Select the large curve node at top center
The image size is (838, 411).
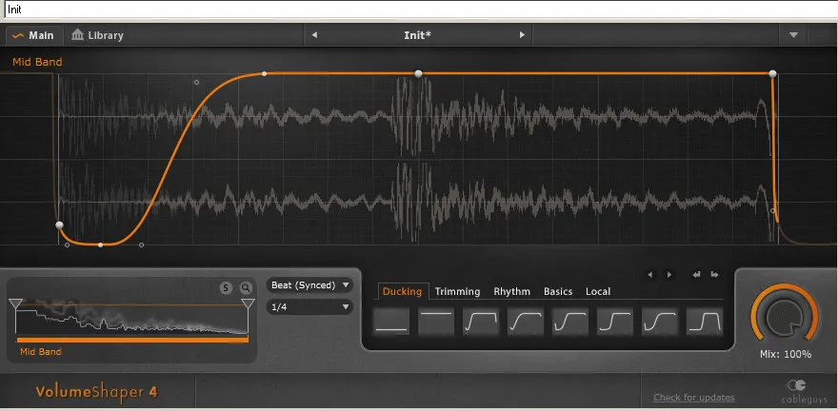coord(418,73)
